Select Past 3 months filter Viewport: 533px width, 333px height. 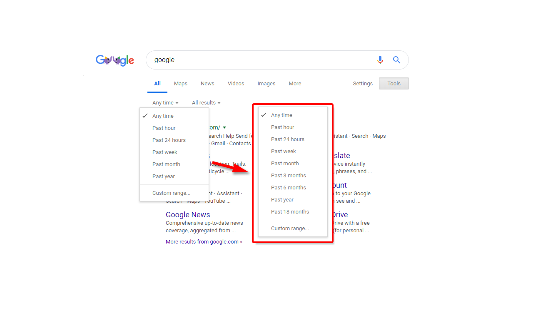coord(289,175)
